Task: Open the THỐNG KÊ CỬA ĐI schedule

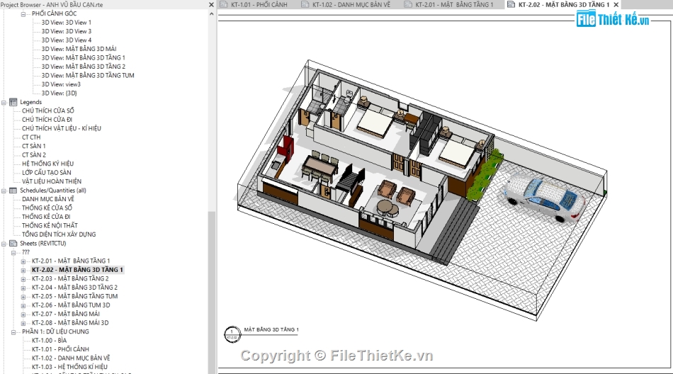Action: click(46, 217)
